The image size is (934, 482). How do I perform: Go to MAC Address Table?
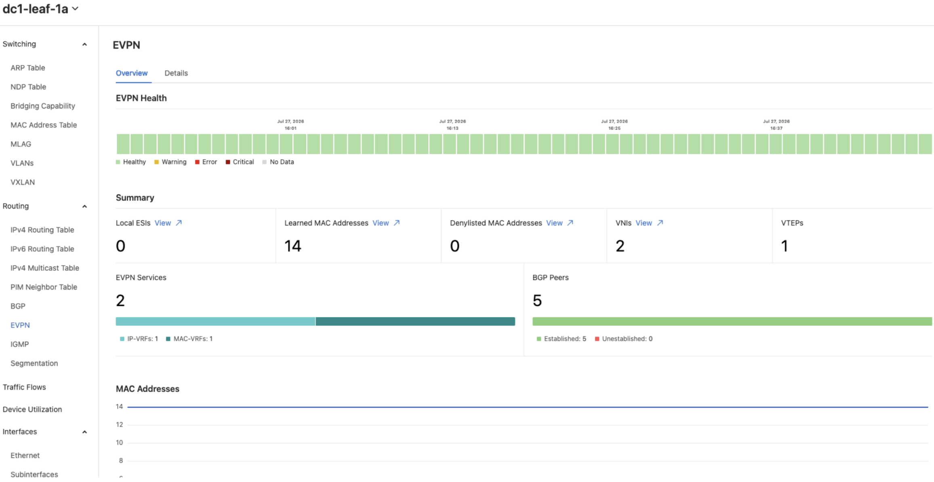coord(44,125)
